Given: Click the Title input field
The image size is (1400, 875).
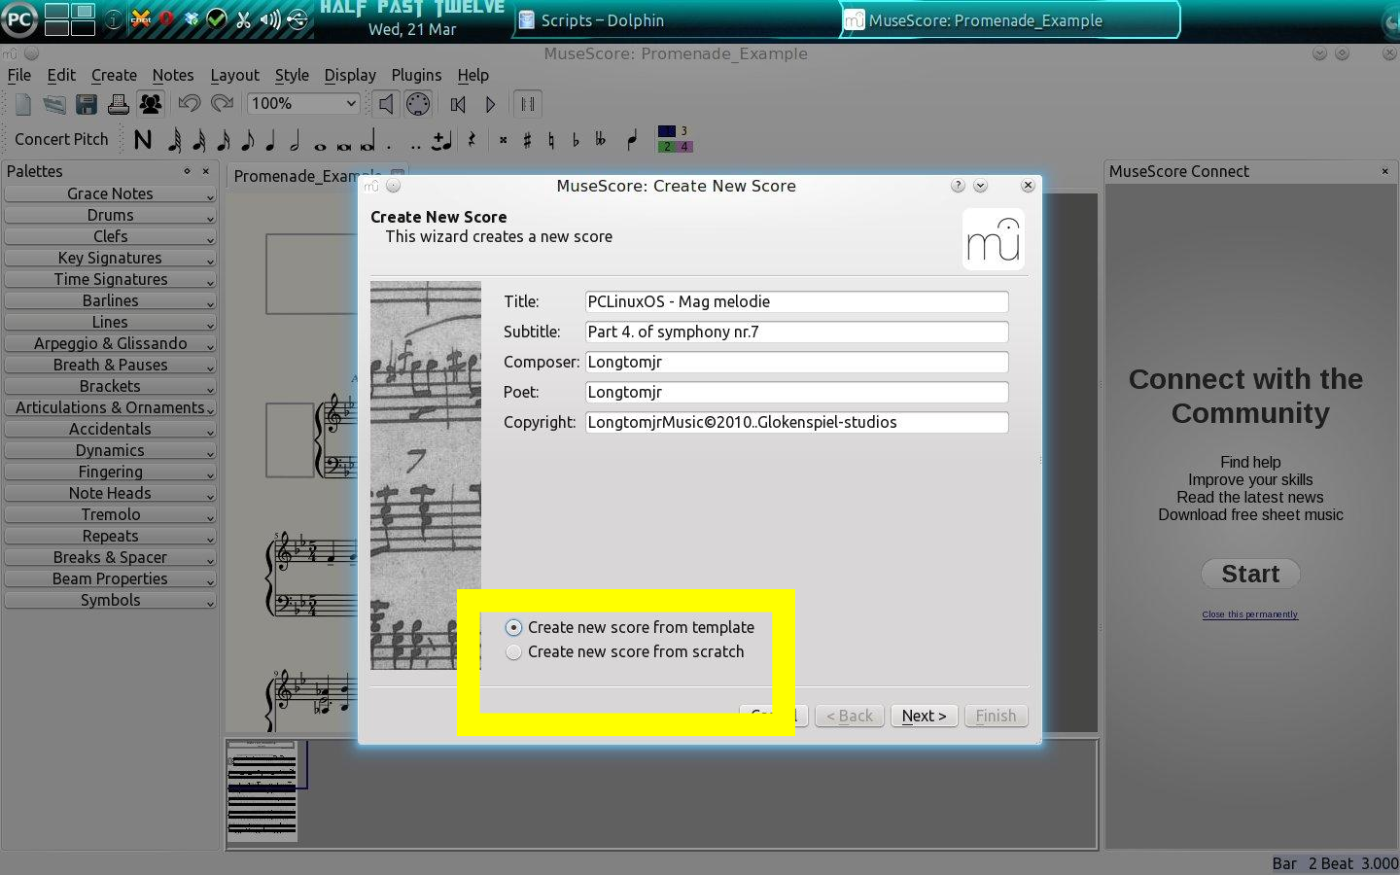Looking at the screenshot, I should pyautogui.click(x=796, y=301).
